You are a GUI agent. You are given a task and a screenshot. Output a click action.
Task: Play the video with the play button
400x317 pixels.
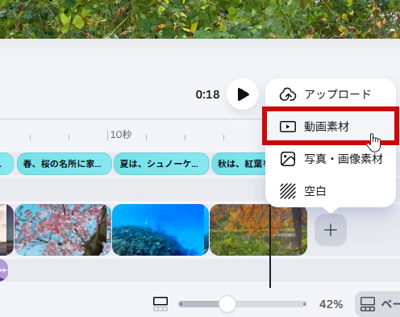coord(243,94)
